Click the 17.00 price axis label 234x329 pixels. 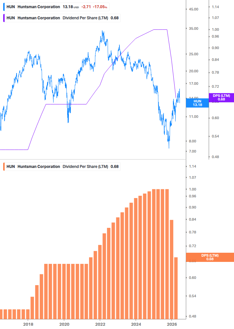(x=194, y=83)
